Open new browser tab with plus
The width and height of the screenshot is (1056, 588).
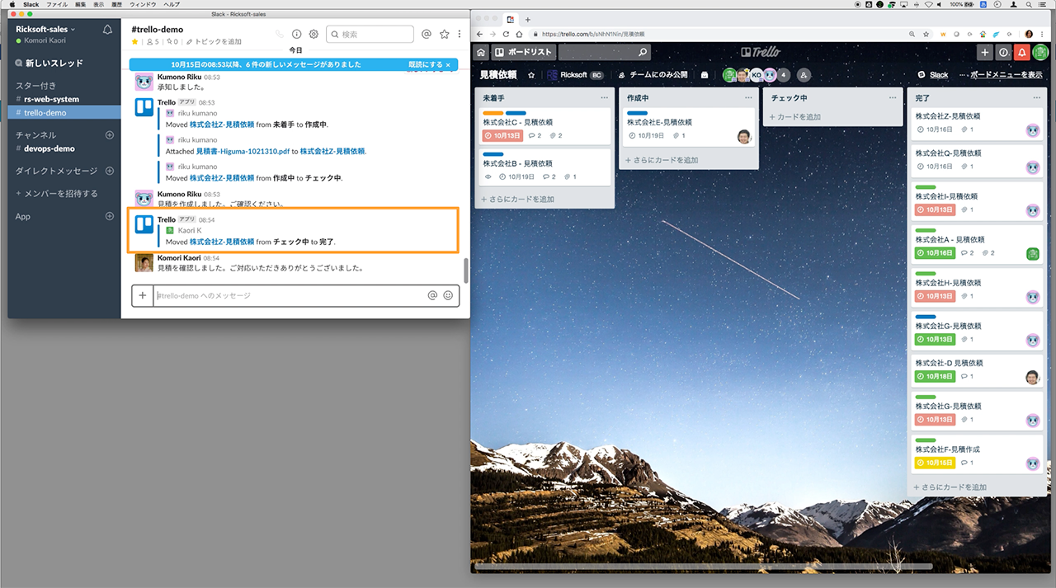(x=528, y=20)
